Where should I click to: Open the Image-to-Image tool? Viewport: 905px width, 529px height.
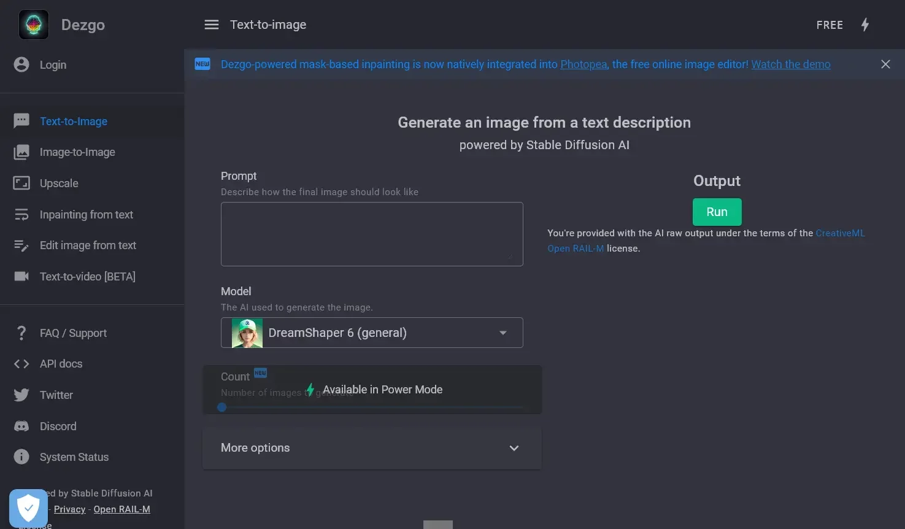coord(77,152)
